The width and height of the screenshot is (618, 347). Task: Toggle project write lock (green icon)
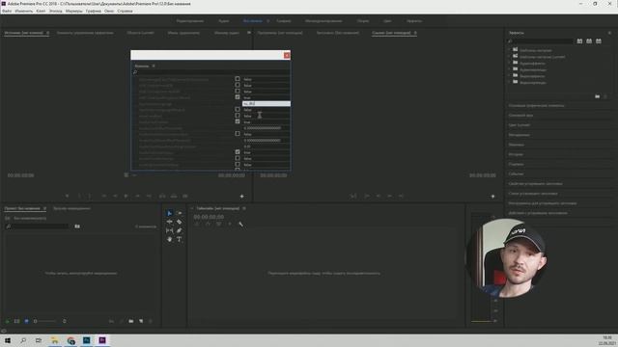pyautogui.click(x=7, y=321)
